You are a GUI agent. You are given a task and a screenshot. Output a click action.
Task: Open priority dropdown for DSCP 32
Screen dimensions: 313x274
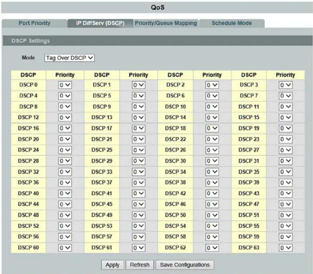coord(65,172)
